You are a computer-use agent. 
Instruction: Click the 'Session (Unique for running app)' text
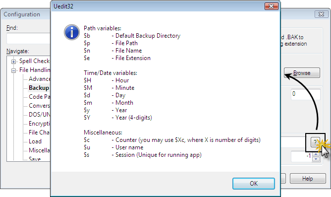click(x=159, y=155)
